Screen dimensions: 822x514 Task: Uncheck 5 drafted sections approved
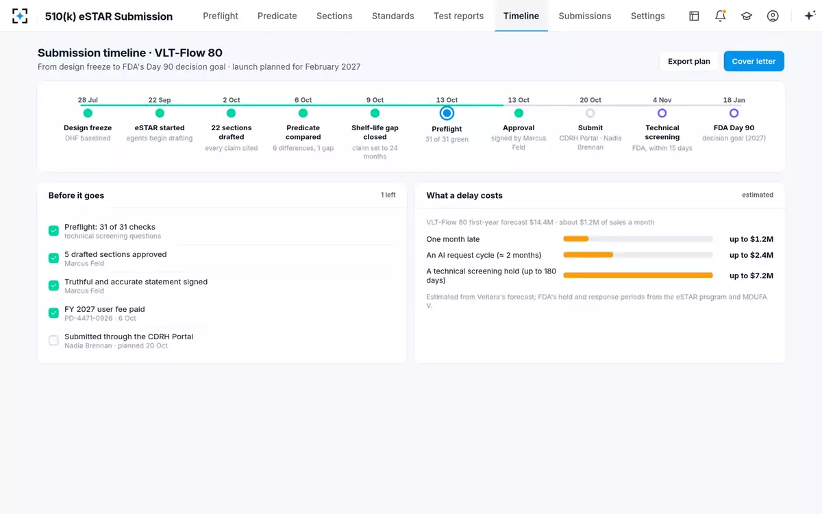coord(53,258)
